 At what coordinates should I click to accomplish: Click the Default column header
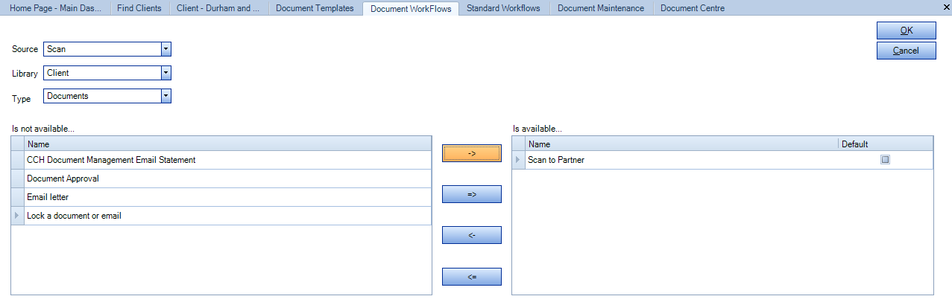[x=886, y=144]
